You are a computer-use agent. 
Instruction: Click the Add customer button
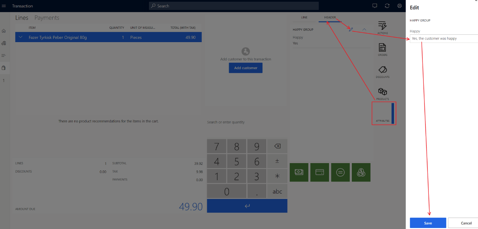point(245,68)
